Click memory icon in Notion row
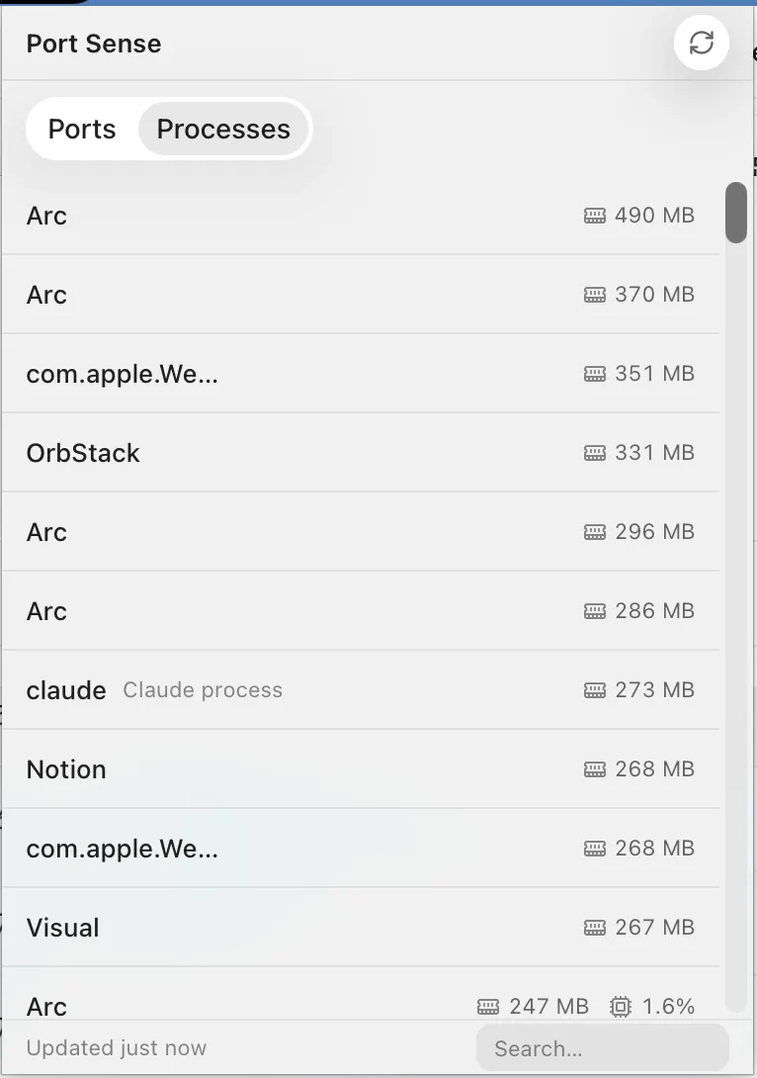The width and height of the screenshot is (757, 1078). click(595, 769)
